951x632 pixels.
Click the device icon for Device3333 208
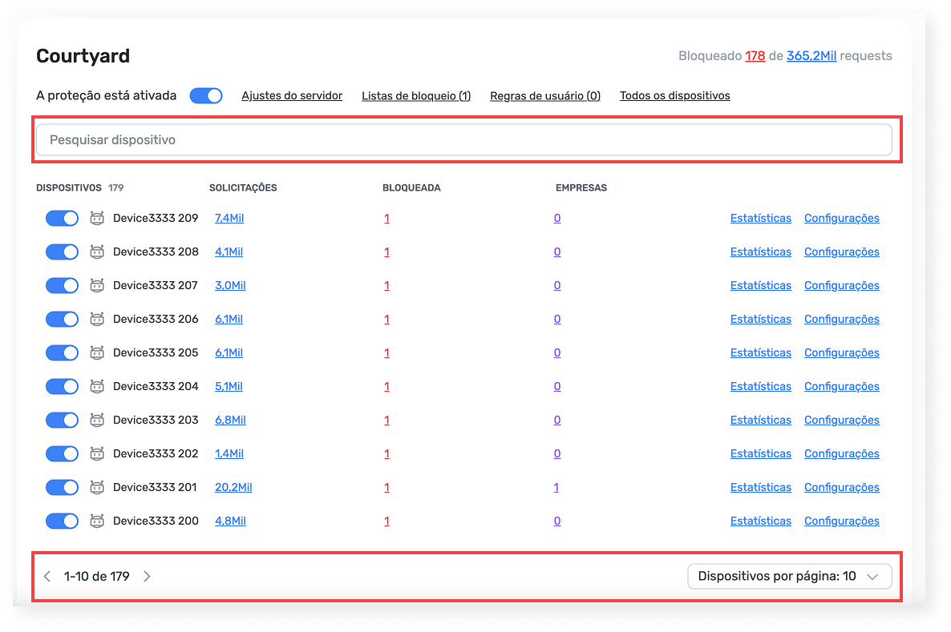pyautogui.click(x=97, y=252)
